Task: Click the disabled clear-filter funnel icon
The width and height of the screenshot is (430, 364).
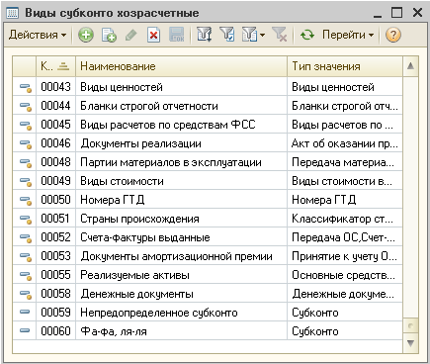Action: click(x=280, y=35)
